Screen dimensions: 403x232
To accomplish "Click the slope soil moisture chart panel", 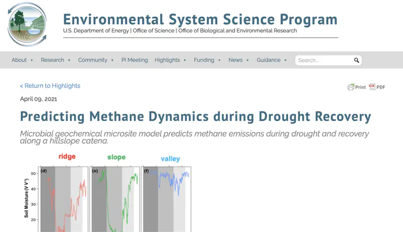I will pyautogui.click(x=115, y=199).
